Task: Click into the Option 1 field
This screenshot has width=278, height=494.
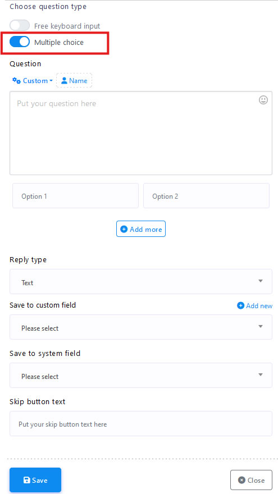Action: pos(75,196)
